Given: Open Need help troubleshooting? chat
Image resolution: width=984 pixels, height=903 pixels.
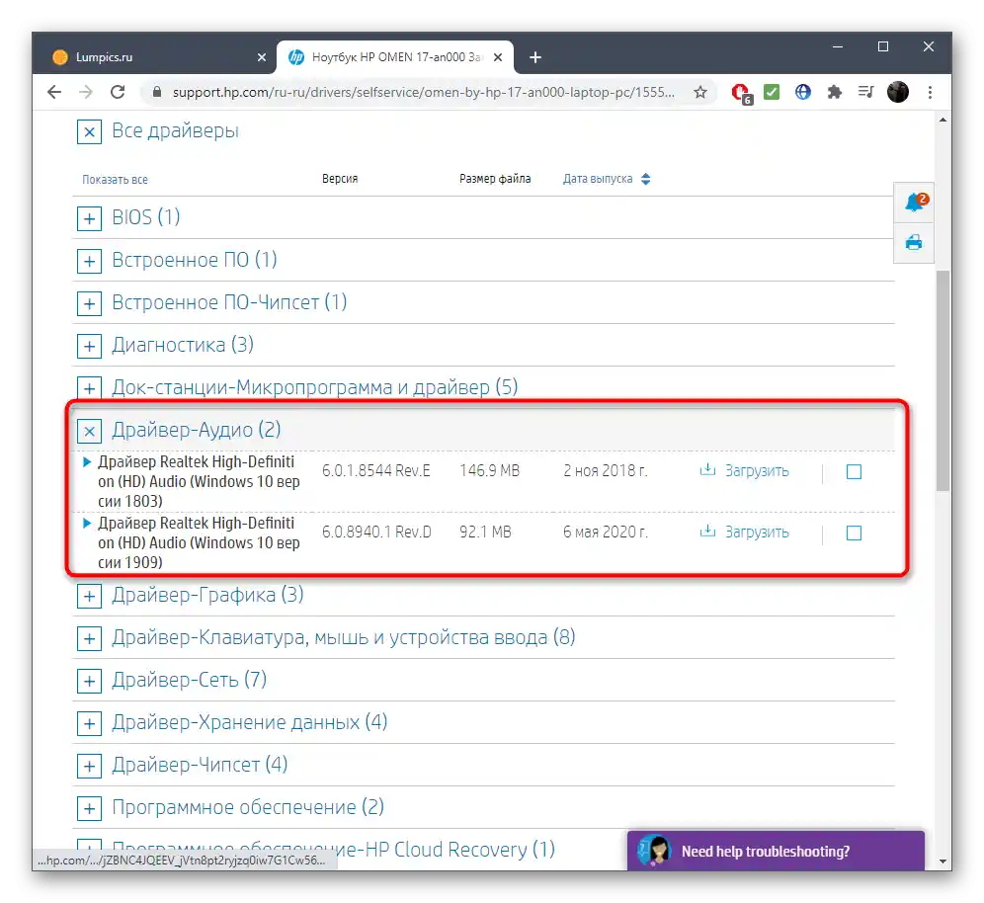Looking at the screenshot, I should point(776,851).
